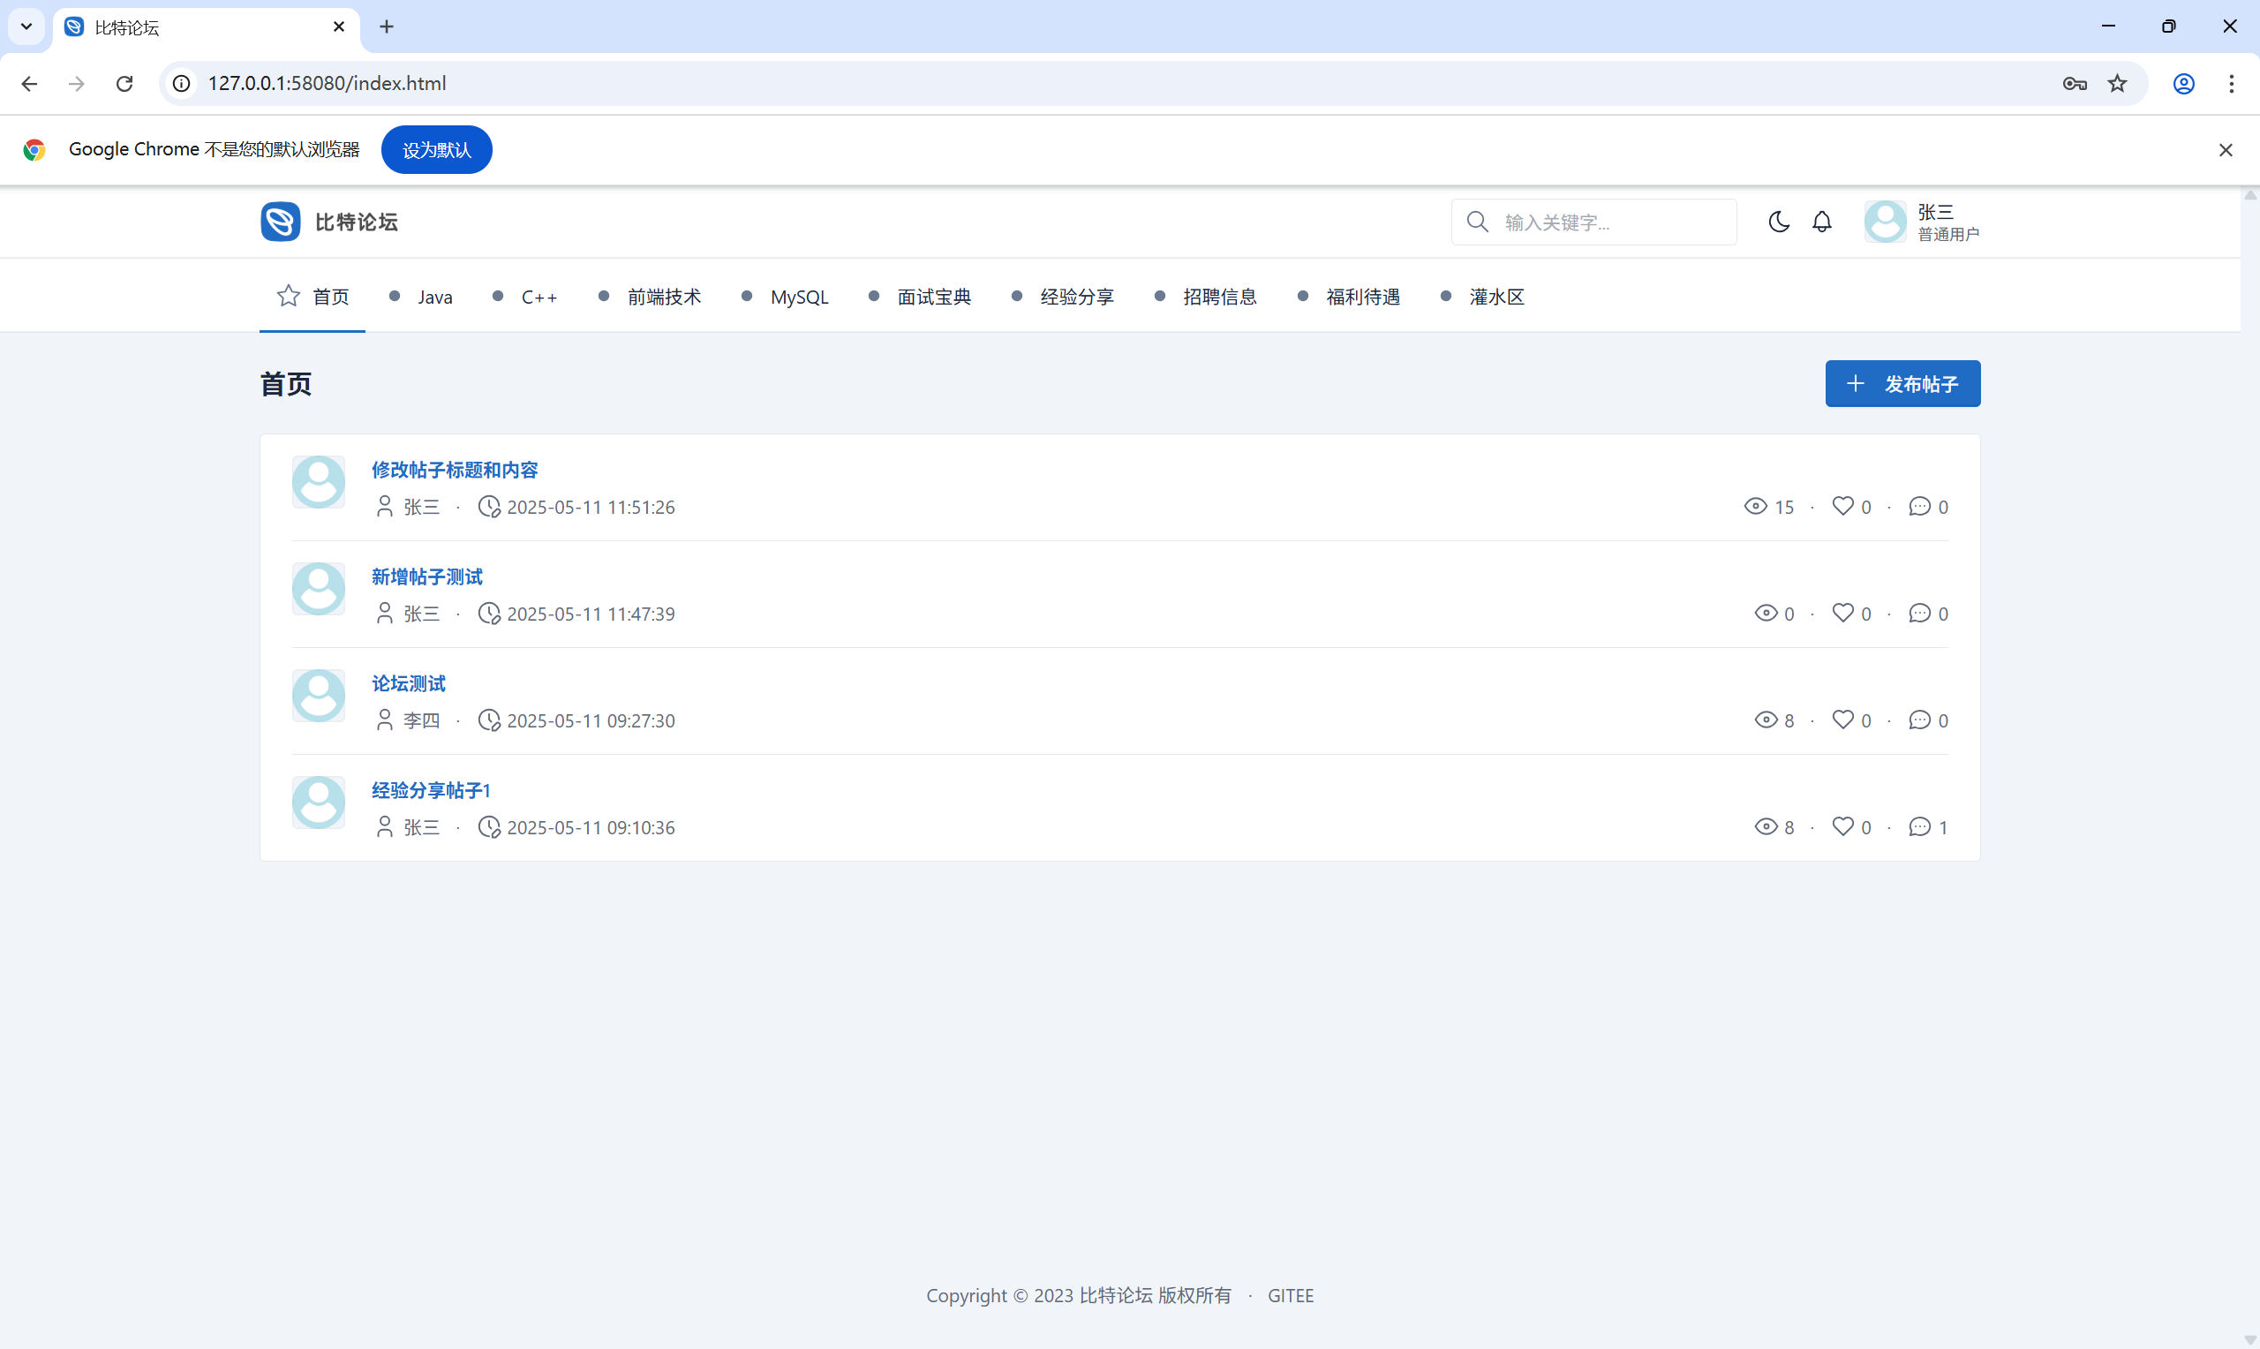Open Chrome three-dot menu
This screenshot has width=2260, height=1349.
pos(2231,84)
